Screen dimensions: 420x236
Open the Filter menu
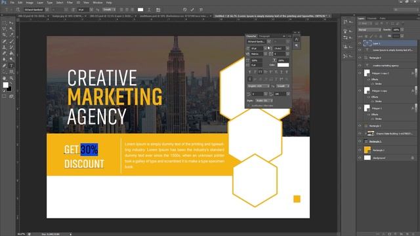coord(70,3)
